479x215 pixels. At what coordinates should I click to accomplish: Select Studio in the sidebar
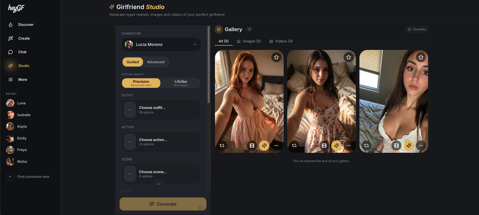pyautogui.click(x=24, y=66)
